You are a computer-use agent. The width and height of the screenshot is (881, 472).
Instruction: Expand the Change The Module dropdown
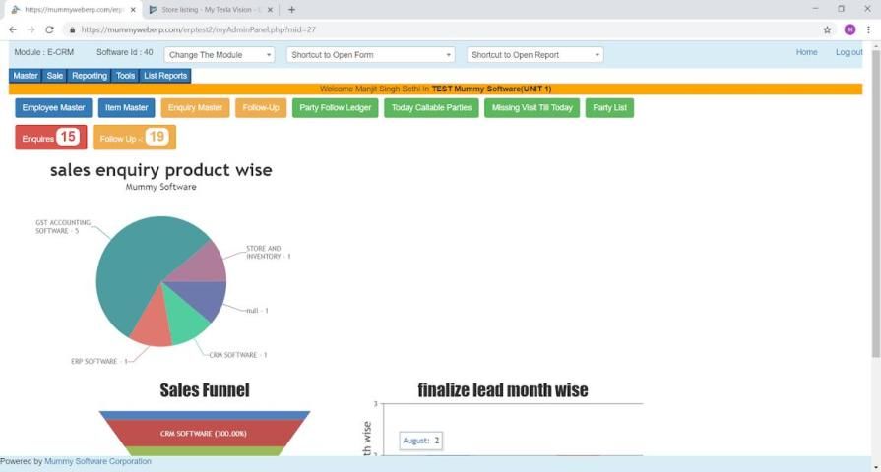(x=219, y=55)
